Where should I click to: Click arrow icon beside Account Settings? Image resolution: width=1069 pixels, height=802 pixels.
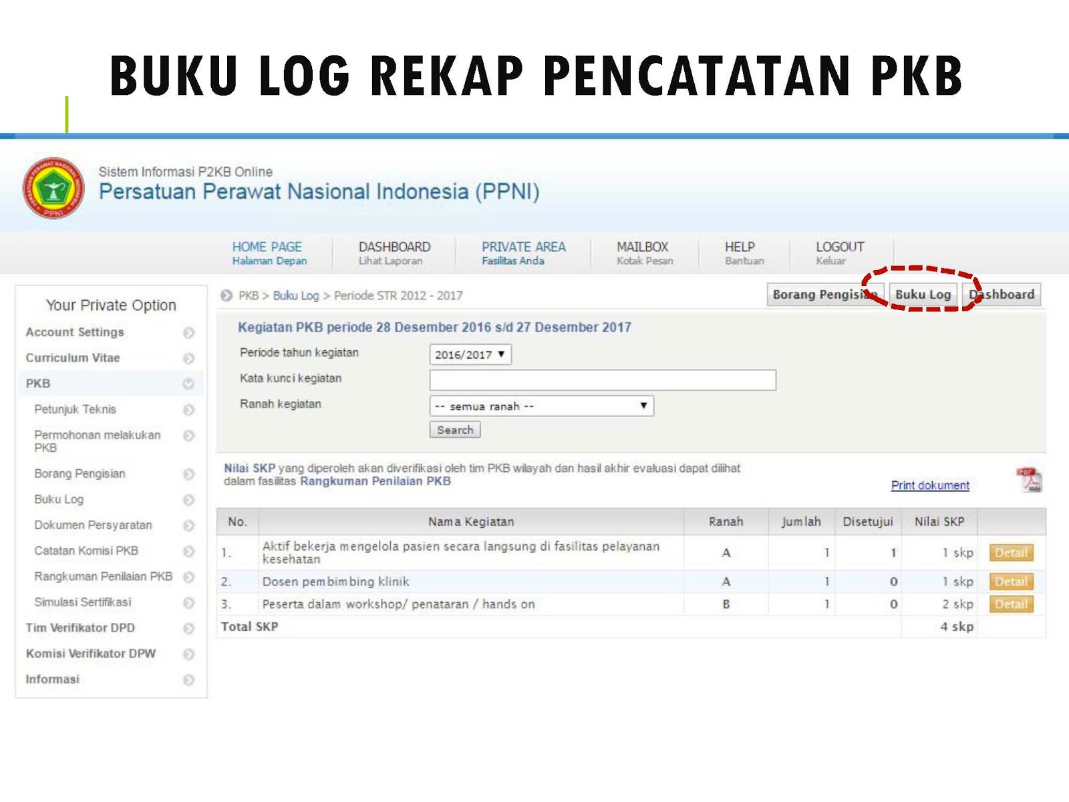188,333
